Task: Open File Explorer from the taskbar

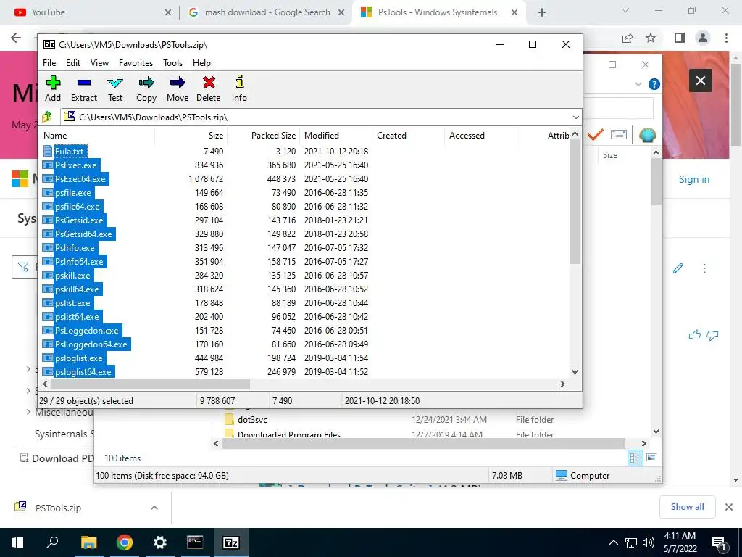Action: tap(88, 542)
